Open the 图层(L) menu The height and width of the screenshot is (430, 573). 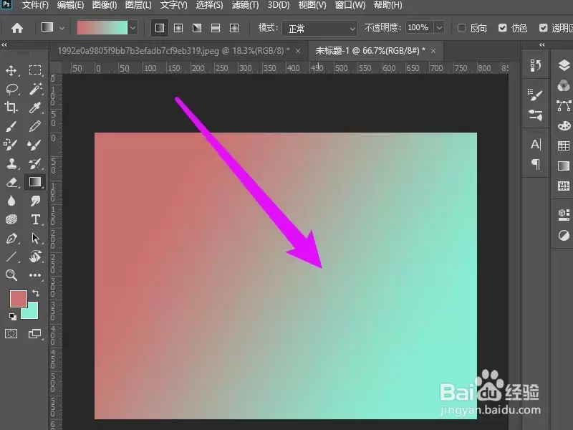[138, 5]
